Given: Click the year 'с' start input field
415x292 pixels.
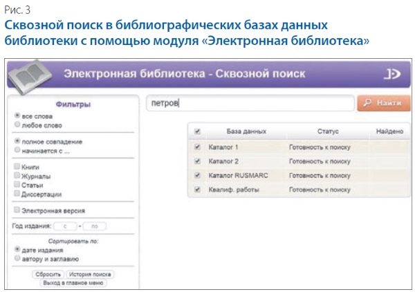Looking at the screenshot, I should coord(66,226).
